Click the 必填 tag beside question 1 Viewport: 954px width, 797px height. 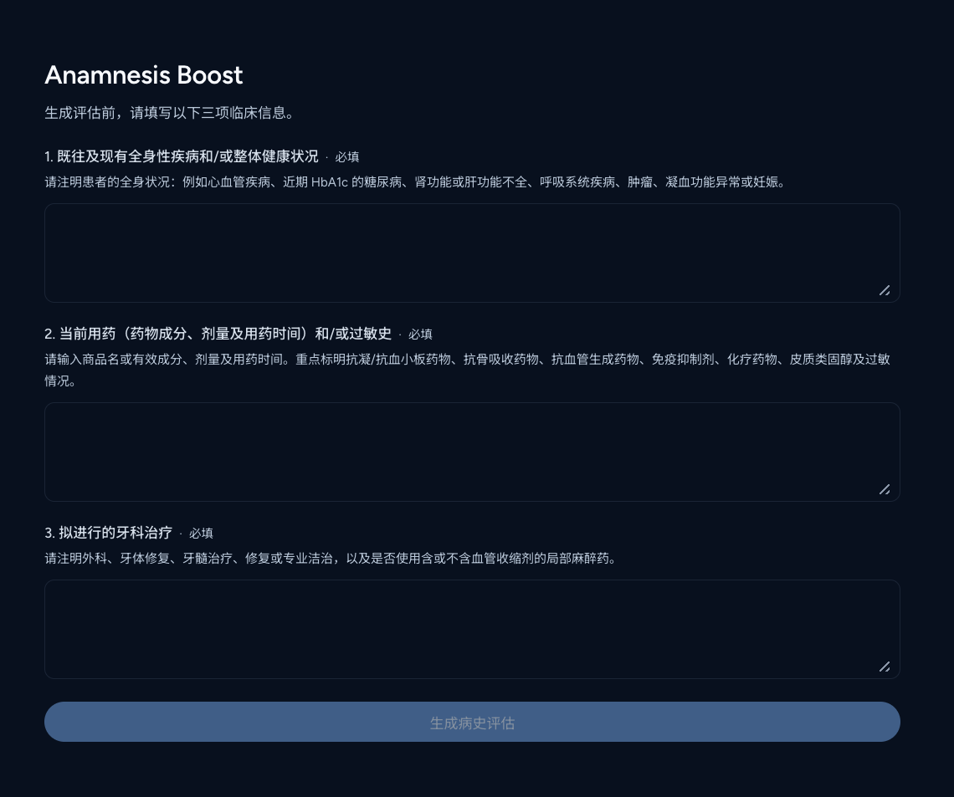(346, 157)
